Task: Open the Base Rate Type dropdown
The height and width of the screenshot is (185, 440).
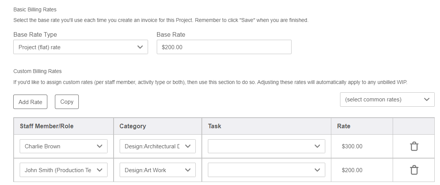Action: click(x=80, y=47)
